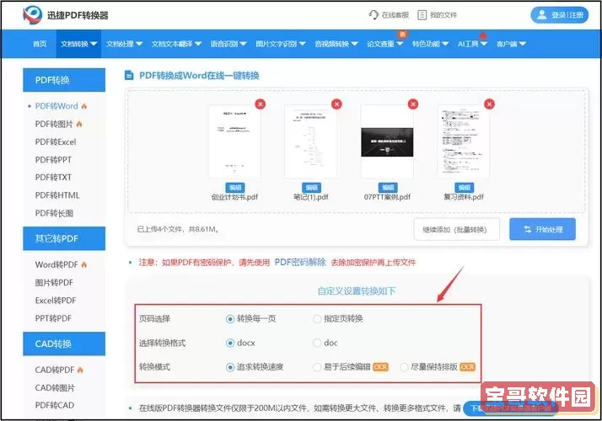Go to the 首页 tab
Screen dimensions: 602x421
40,44
